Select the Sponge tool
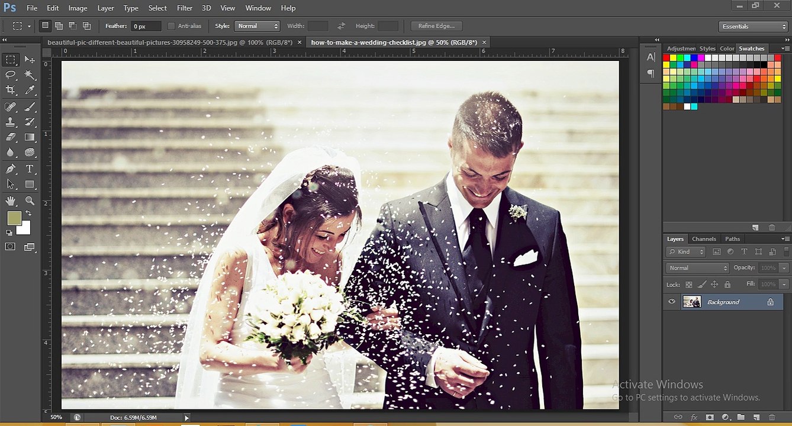Screen dimensions: 792x426 pos(30,152)
